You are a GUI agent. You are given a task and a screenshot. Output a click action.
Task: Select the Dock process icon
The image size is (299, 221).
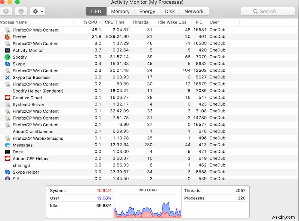point(7,152)
